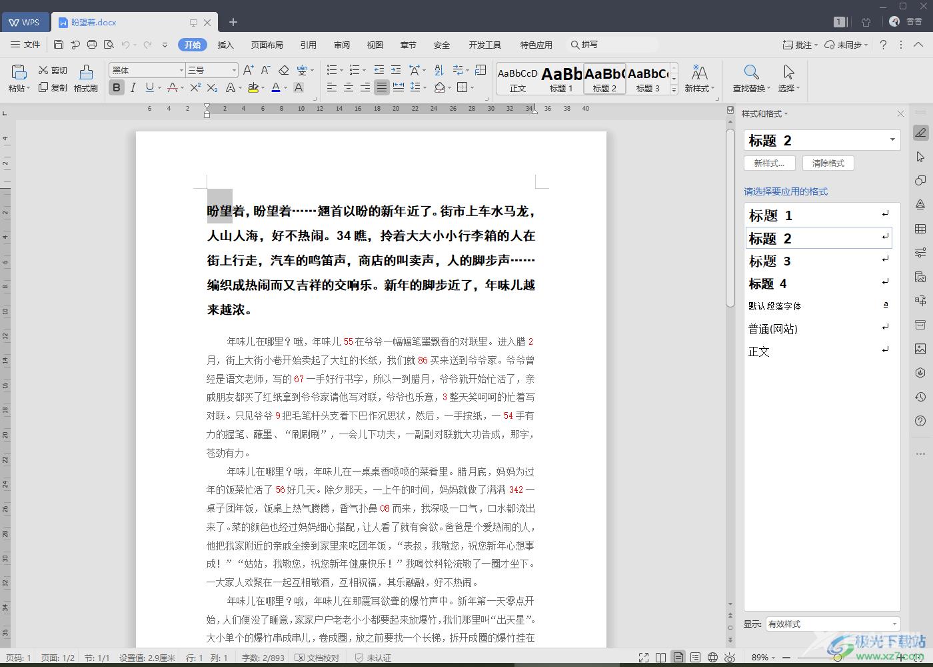The height and width of the screenshot is (667, 933).
Task: Apply the 标题 1 style from panel list
Action: pos(819,215)
